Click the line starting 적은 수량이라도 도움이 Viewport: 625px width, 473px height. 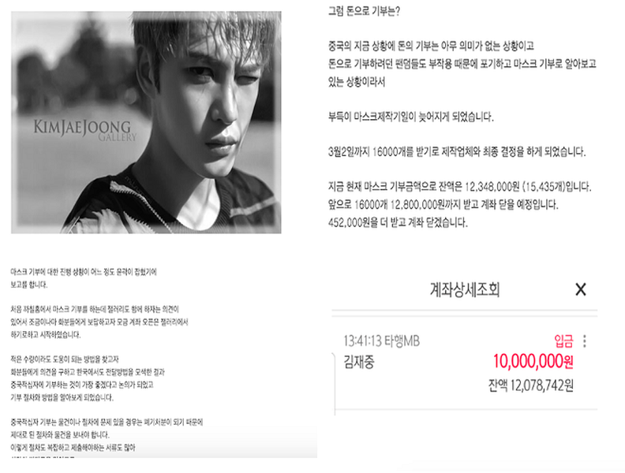click(65, 359)
